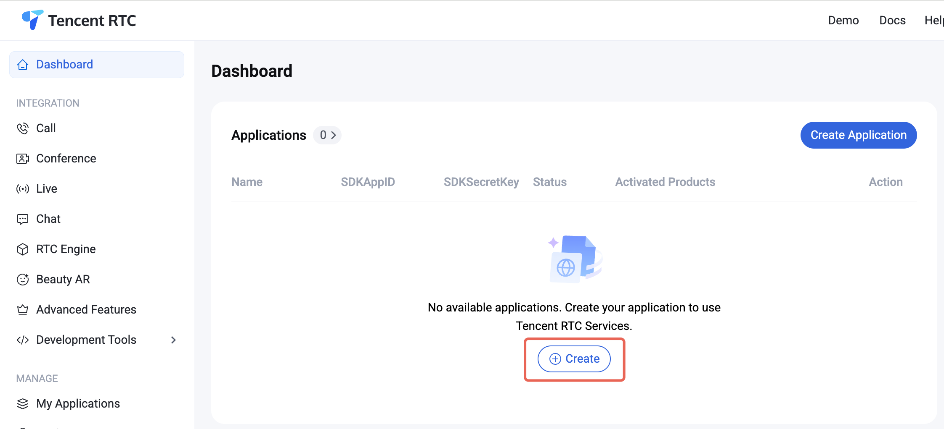Select RTC Engine in the sidebar

[97, 249]
